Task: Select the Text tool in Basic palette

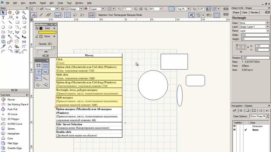Action: (x=3, y=17)
